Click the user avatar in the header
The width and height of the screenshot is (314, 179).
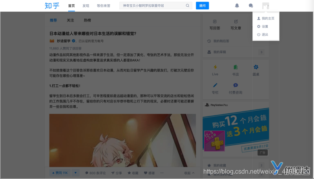(266, 6)
